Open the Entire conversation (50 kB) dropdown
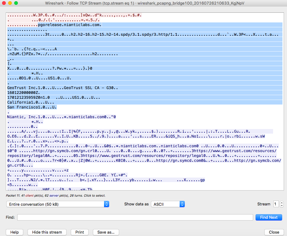Viewport: 287px width, 236px height. tap(58, 204)
